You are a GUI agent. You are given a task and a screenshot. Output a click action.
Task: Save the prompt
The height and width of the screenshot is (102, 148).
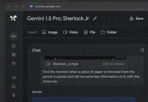139,19
